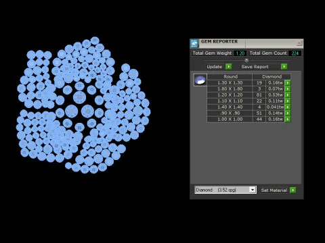Select the round gem shape thumbnail
Screen dimensions: 325x243
coord(200,80)
